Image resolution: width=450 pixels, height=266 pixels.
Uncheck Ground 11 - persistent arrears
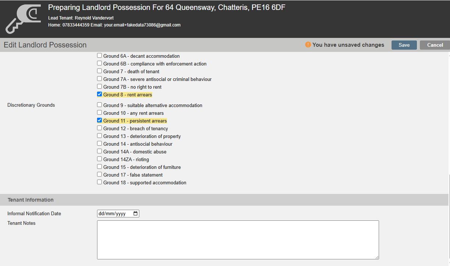(99, 120)
